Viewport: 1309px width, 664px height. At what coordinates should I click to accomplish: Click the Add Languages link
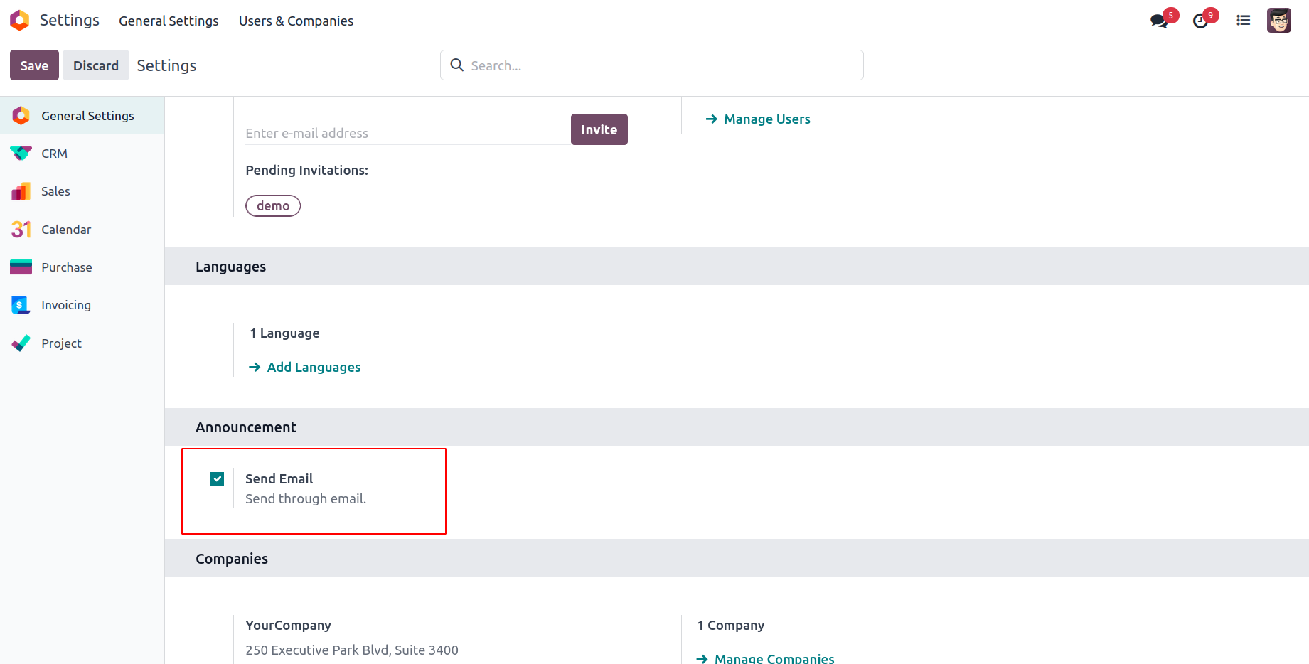(314, 368)
